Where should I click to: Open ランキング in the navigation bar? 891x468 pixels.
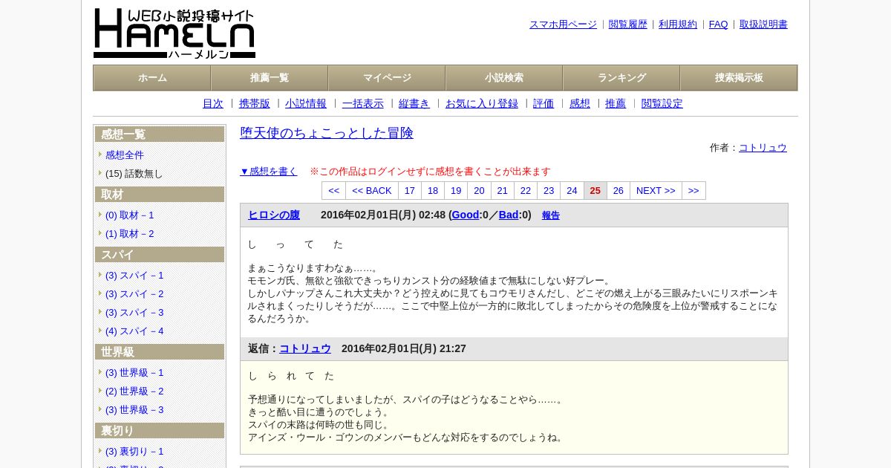pos(621,78)
